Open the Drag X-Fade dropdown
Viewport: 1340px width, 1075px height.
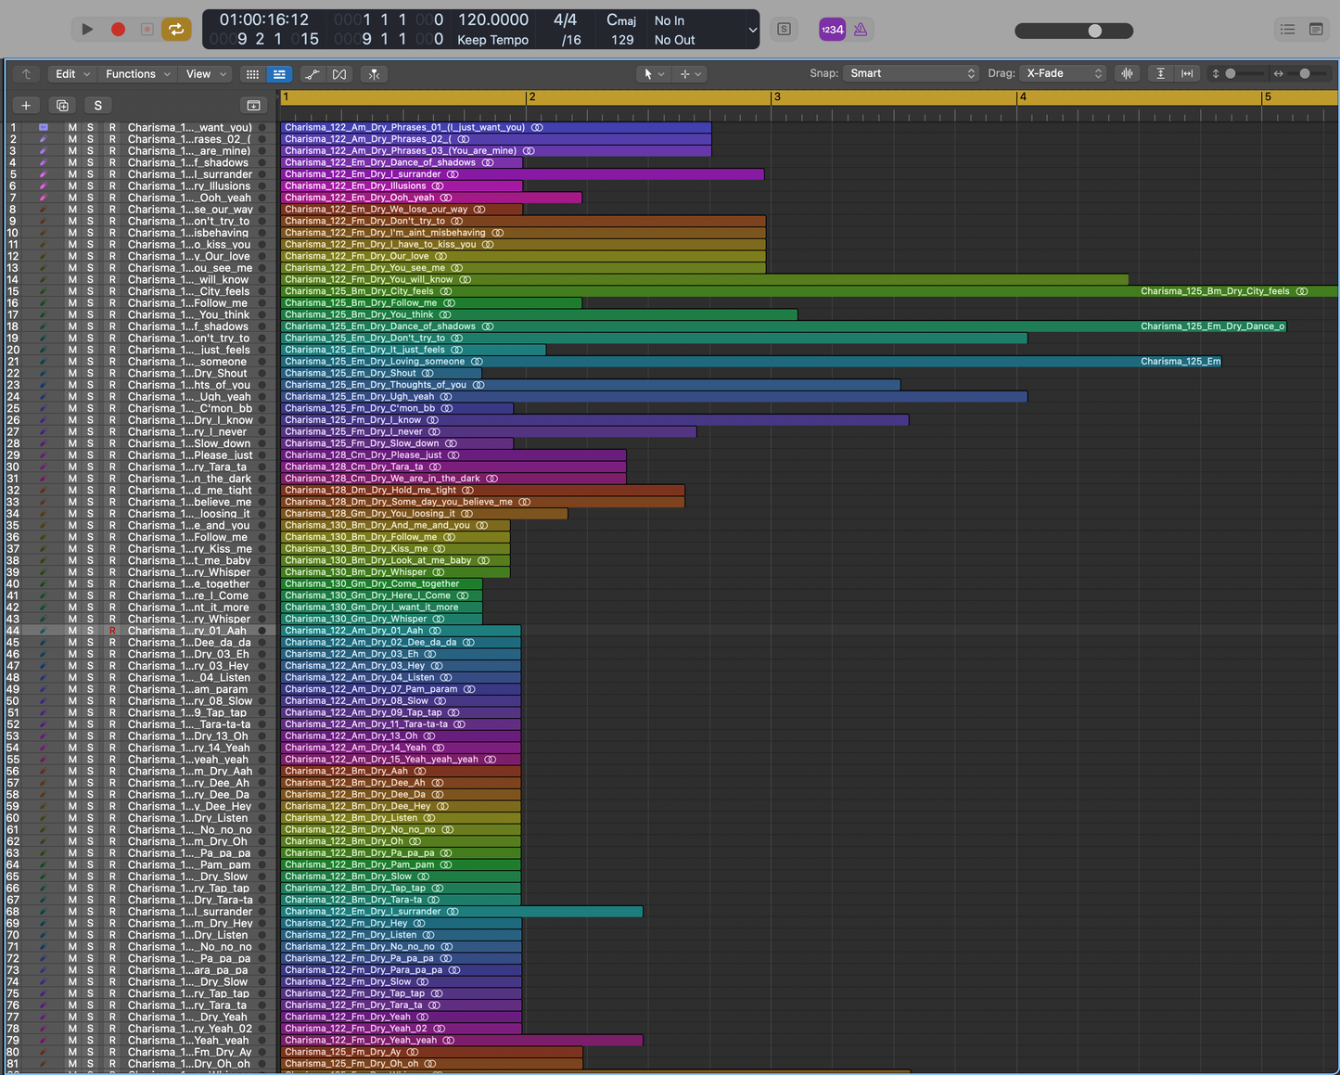[1063, 72]
